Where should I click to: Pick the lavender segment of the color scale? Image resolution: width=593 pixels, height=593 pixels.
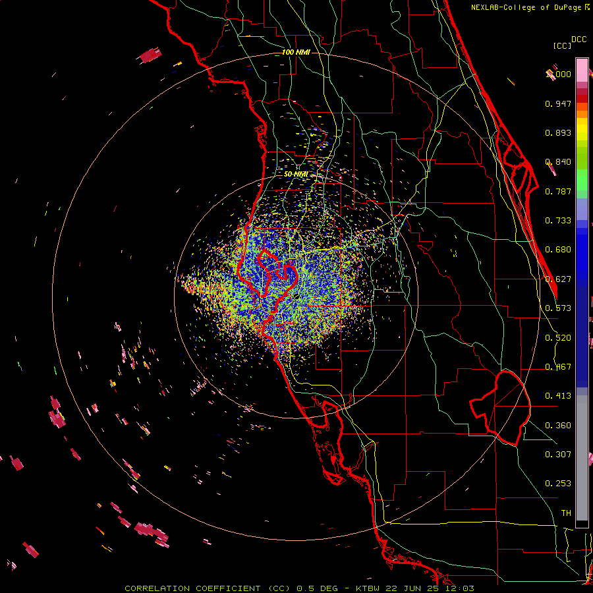(x=582, y=210)
